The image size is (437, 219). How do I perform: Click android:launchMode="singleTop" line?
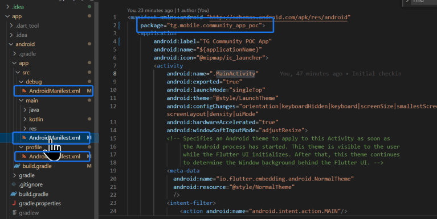pos(216,90)
